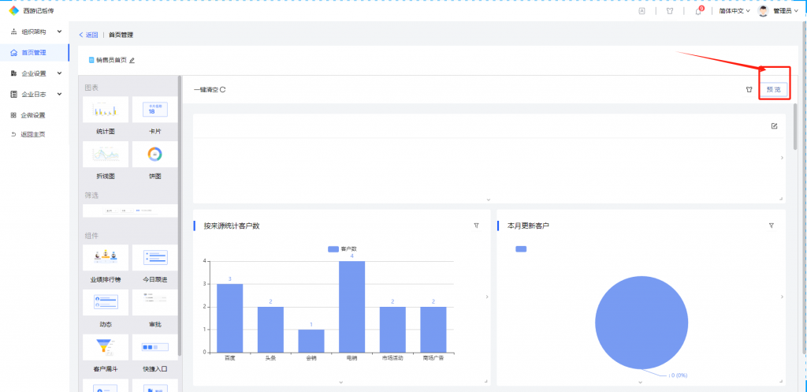This screenshot has width=807, height=392.
Task: Click down chevron under 本月更新客户 card
Action: click(x=640, y=382)
